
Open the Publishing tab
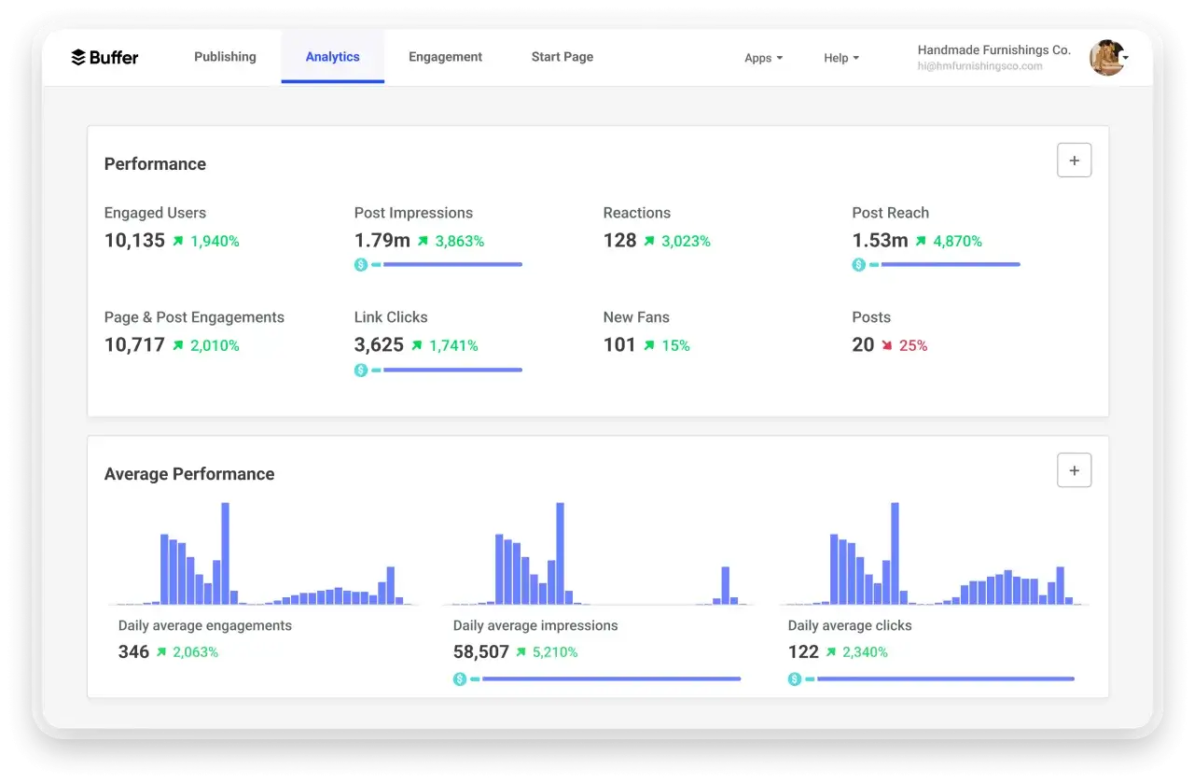pyautogui.click(x=225, y=57)
